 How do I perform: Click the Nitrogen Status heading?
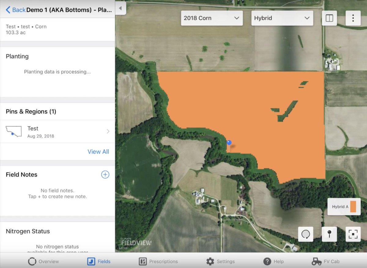28,231
